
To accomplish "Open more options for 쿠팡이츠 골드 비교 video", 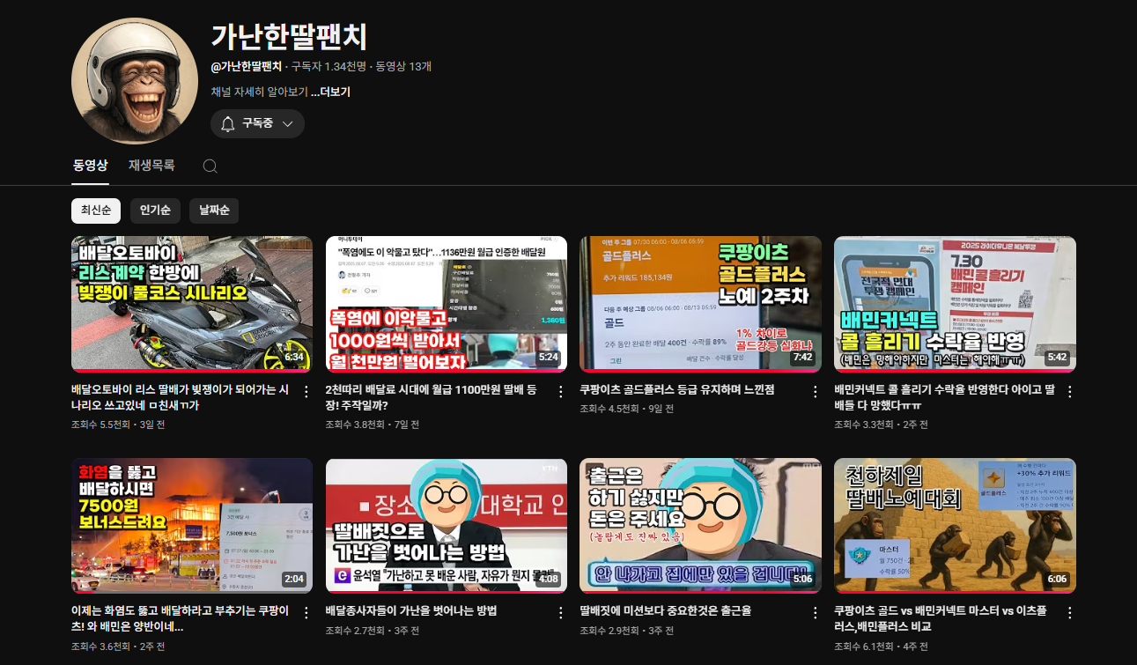I will pos(1069,613).
